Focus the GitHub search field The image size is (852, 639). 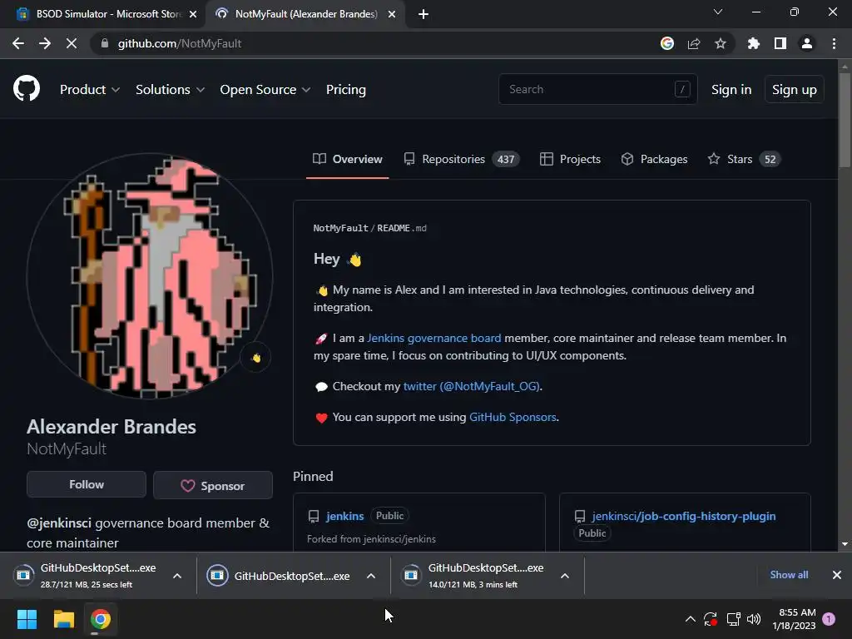pyautogui.click(x=597, y=89)
